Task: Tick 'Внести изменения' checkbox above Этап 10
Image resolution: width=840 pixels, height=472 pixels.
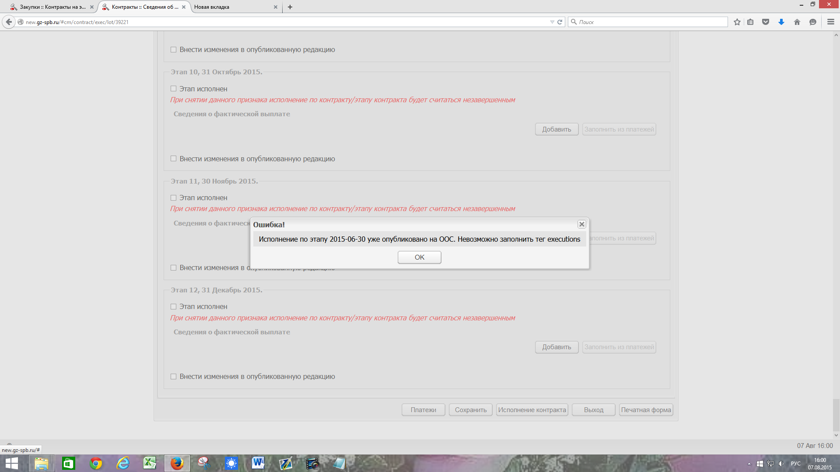Action: click(173, 50)
